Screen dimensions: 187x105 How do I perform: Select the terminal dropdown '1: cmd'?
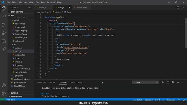tap(146, 83)
